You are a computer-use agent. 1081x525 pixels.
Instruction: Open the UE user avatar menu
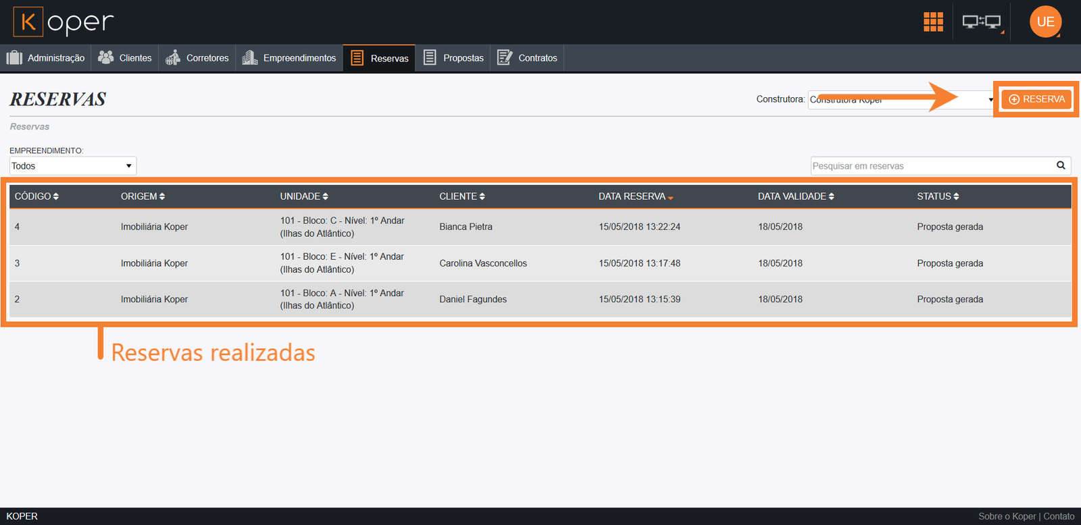(1045, 22)
